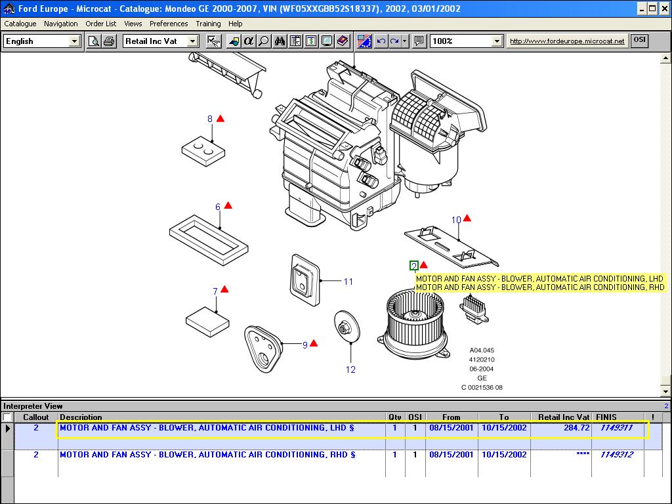Click the printer icon in toolbar
672x504 pixels.
point(109,41)
